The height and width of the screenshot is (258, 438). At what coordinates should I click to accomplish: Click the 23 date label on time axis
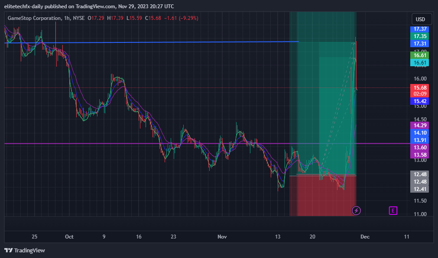(173, 237)
